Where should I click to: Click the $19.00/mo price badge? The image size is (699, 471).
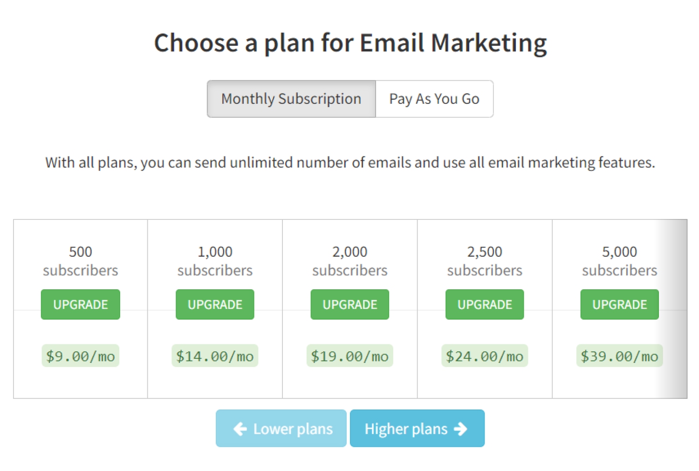[349, 356]
